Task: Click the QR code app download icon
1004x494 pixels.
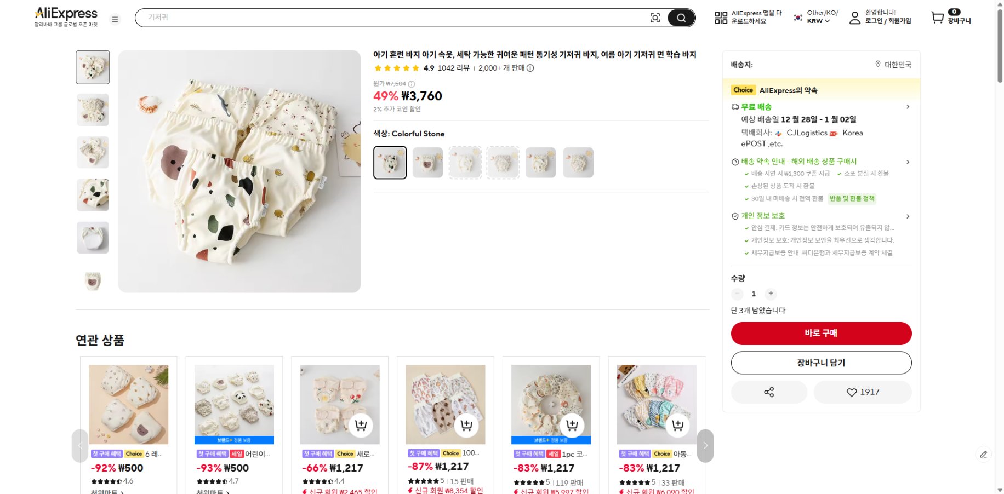Action: point(721,18)
